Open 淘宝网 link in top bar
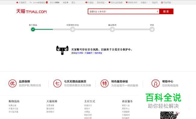Viewport: 196px width, 119px height. pyautogui.click(x=155, y=2)
